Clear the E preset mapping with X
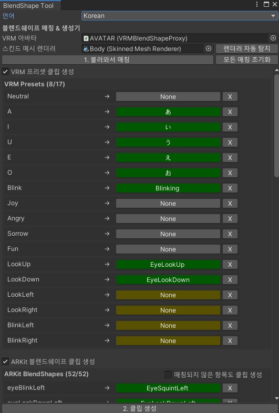The image size is (279, 413). (230, 158)
